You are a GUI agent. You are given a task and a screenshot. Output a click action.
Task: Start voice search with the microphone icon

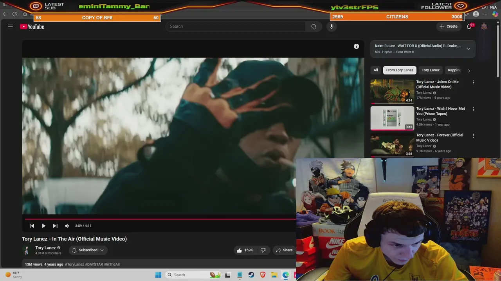332,27
